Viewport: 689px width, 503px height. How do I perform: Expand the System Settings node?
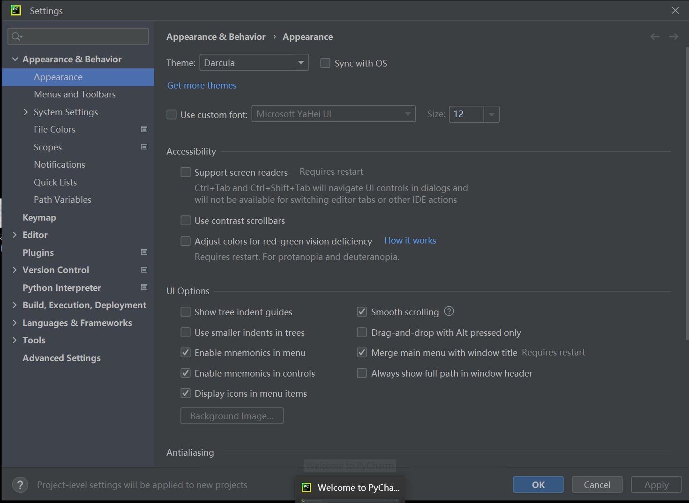point(26,112)
